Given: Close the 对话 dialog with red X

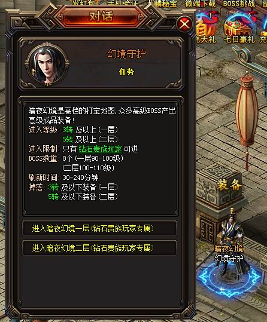Looking at the screenshot, I should tap(184, 24).
